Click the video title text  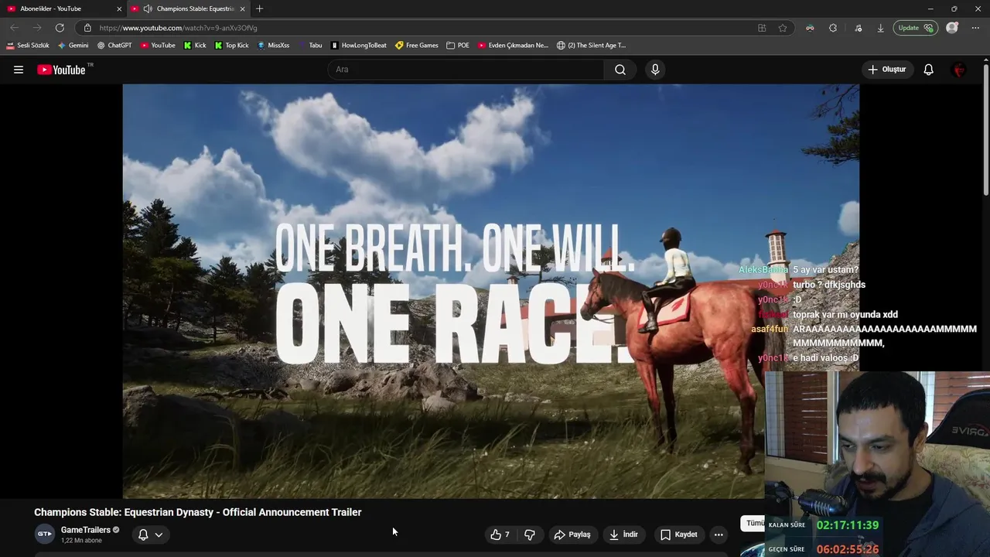[198, 512]
